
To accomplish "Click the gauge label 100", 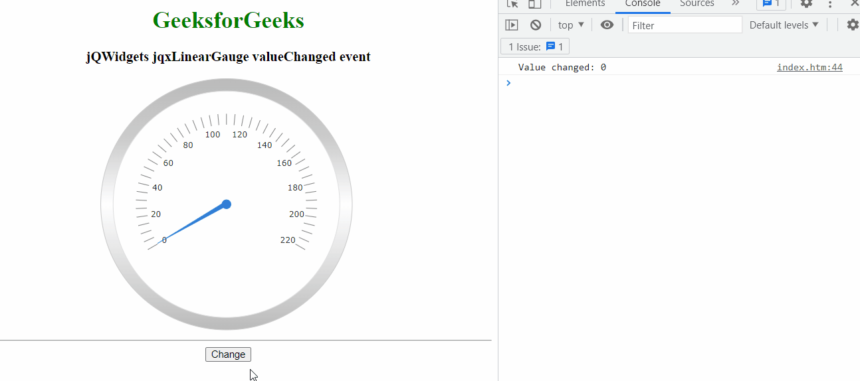I will click(213, 135).
